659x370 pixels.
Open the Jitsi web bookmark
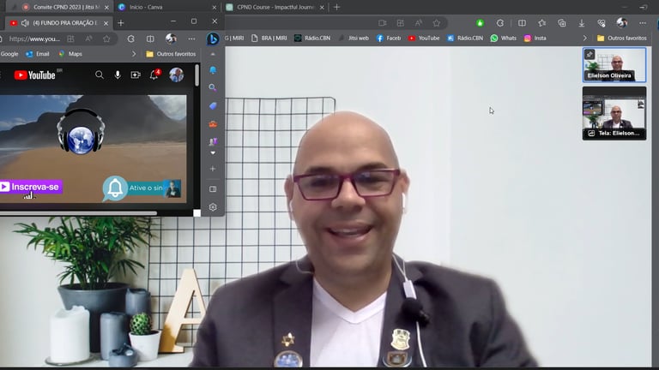354,39
